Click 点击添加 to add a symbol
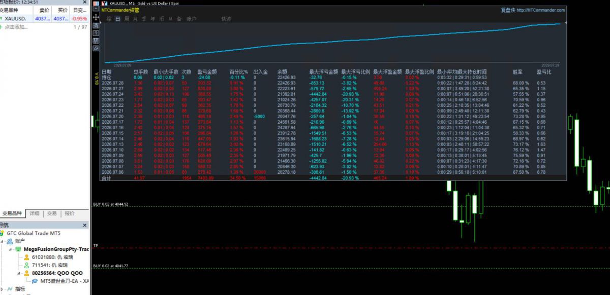The image size is (610, 295). (x=16, y=27)
